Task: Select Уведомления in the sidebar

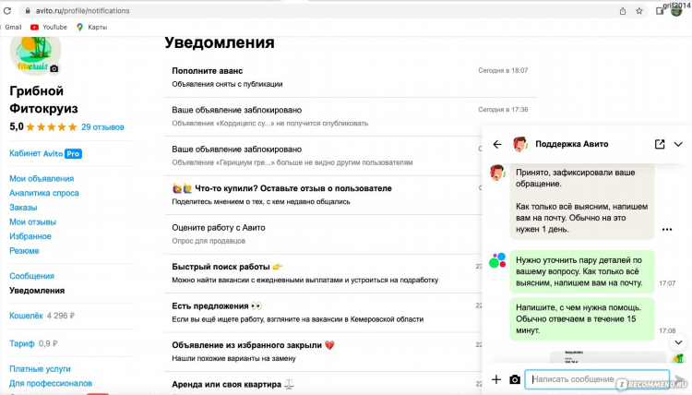Action: 37,291
